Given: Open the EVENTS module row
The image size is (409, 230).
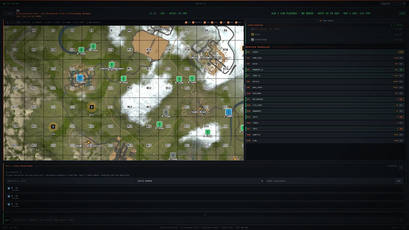Looking at the screenshot, I should (x=325, y=52).
